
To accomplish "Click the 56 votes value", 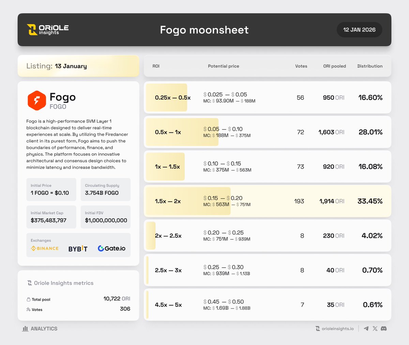I will click(x=300, y=98).
